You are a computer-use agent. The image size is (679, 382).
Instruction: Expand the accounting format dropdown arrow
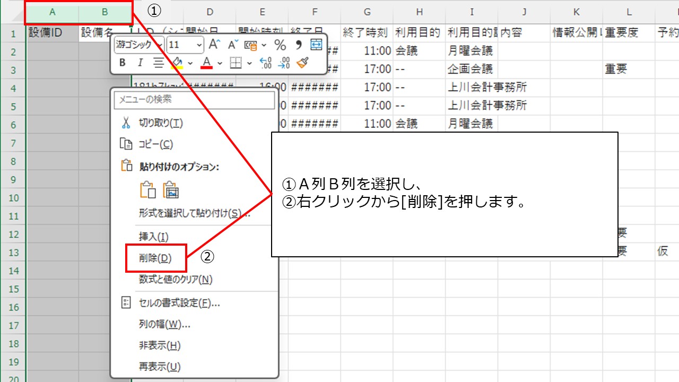tap(264, 45)
